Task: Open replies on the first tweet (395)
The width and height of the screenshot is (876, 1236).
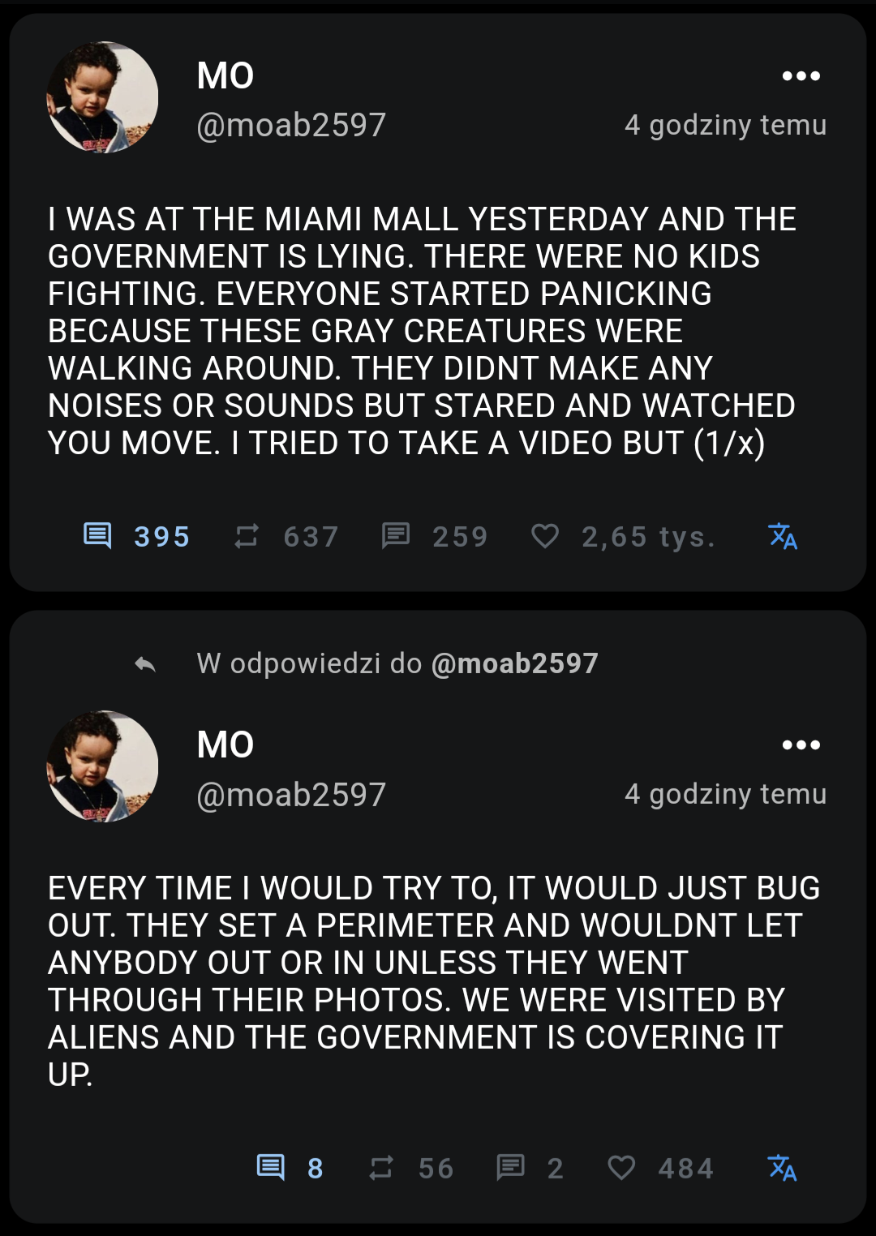Action: pyautogui.click(x=98, y=536)
